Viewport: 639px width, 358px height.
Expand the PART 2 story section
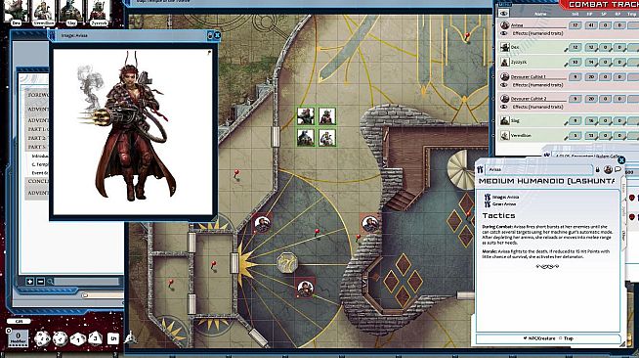pos(38,138)
